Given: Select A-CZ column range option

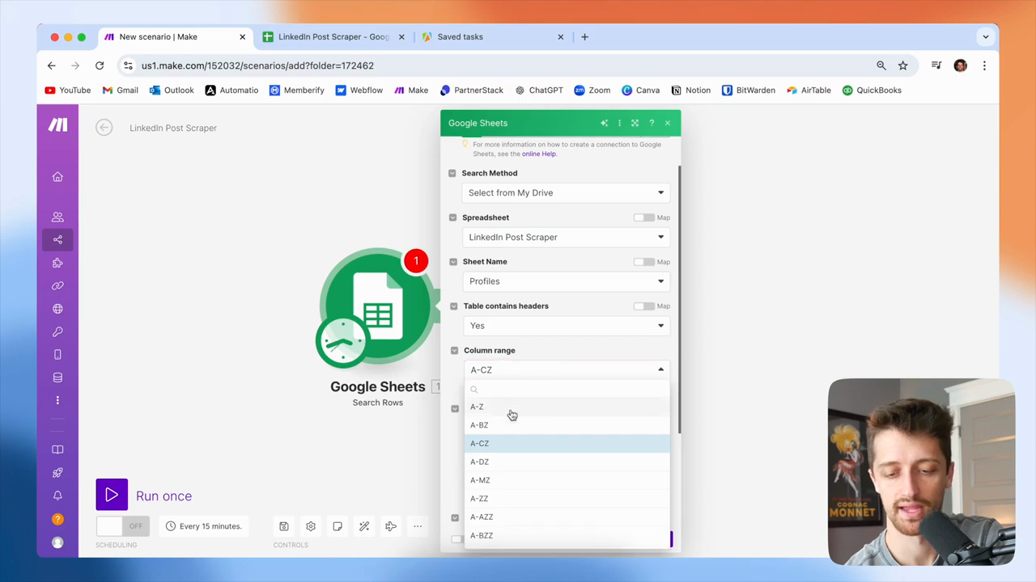Looking at the screenshot, I should pyautogui.click(x=567, y=444).
